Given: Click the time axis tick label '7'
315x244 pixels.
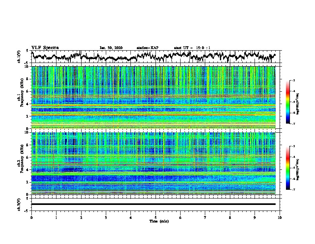Looking at the screenshot, I should (205, 218).
